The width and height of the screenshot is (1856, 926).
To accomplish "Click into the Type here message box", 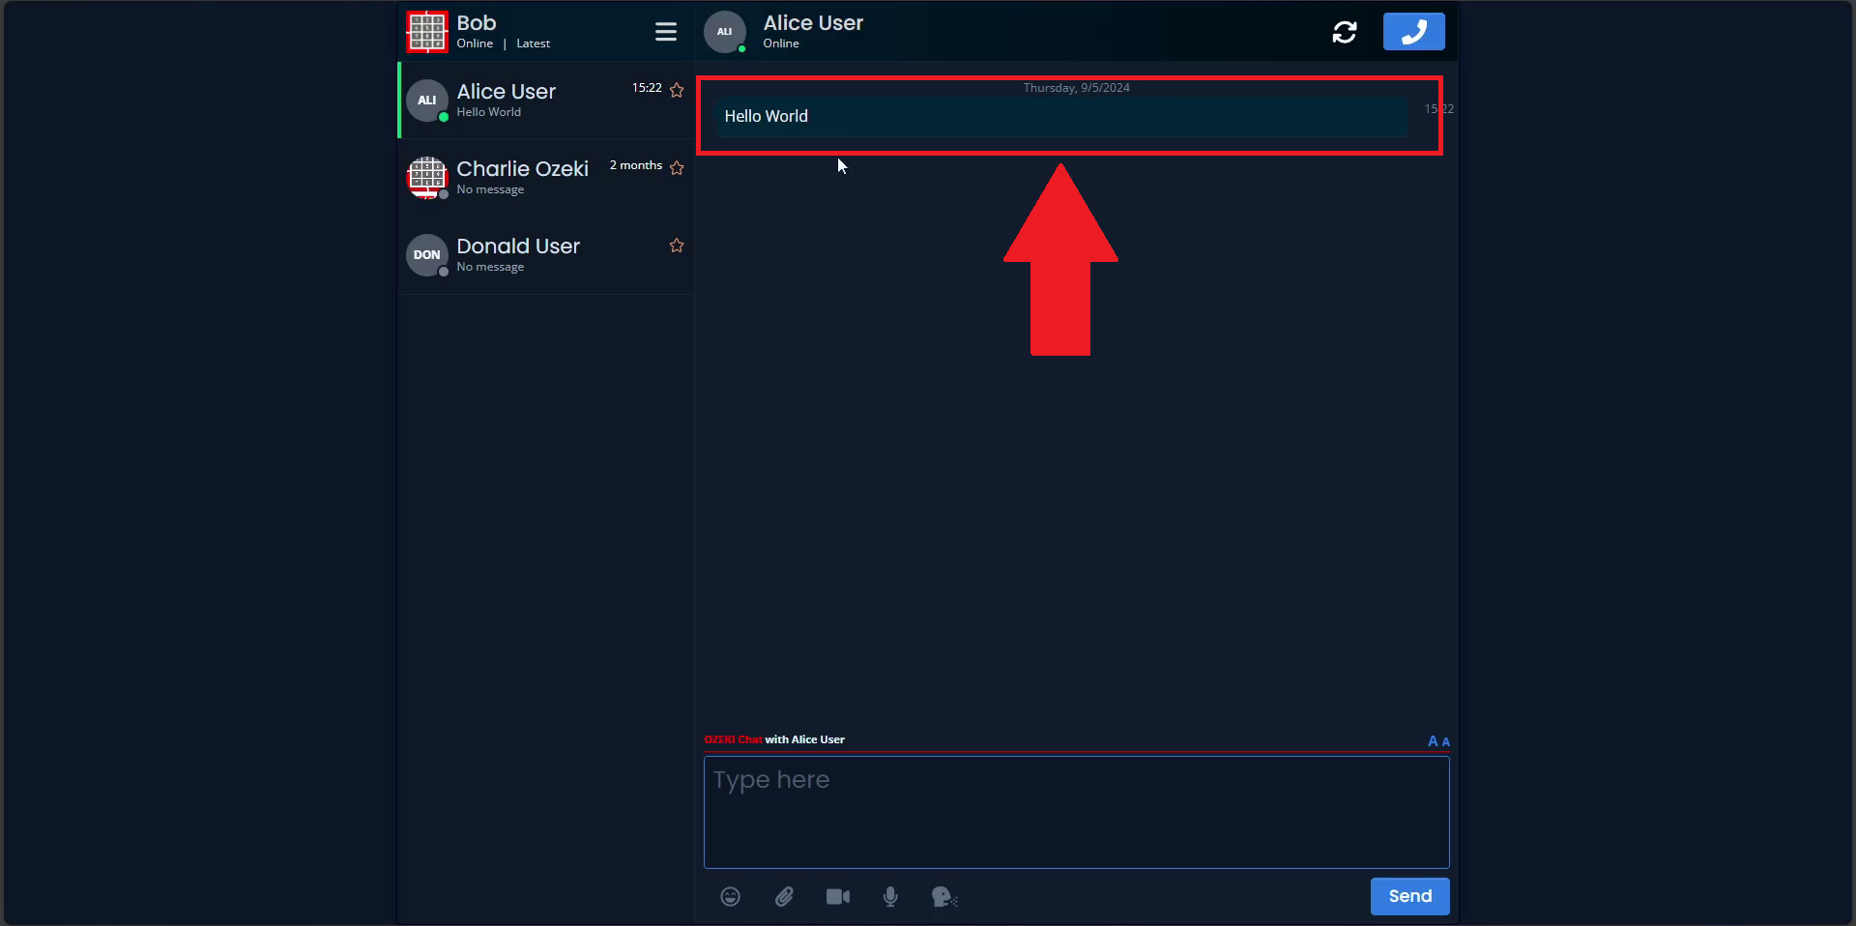I will [1076, 812].
